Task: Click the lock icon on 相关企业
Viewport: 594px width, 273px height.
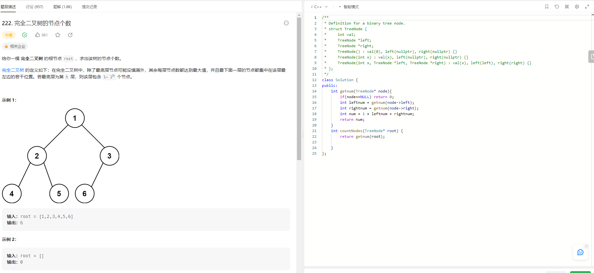Action: 6,47
